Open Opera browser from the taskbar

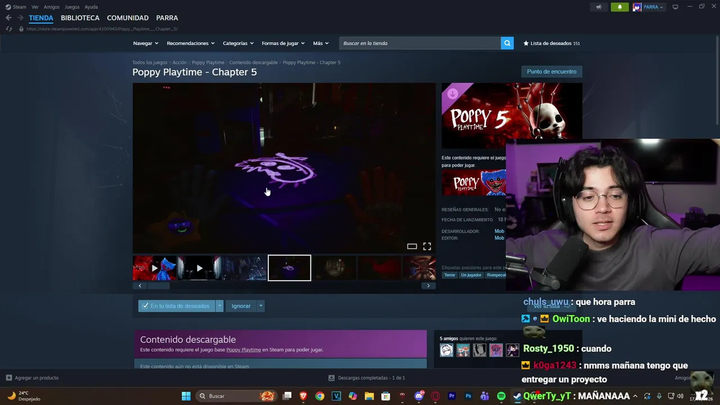(435, 396)
